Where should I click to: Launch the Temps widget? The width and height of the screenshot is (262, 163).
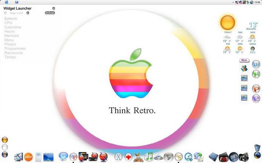point(10,57)
